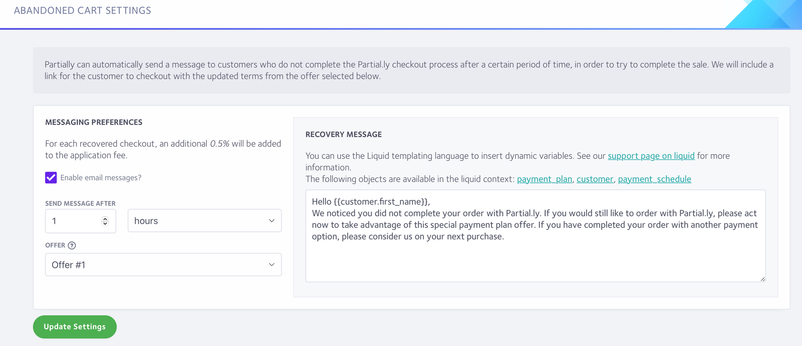Open the payment_schedule object link
The height and width of the screenshot is (346, 802).
click(x=654, y=179)
